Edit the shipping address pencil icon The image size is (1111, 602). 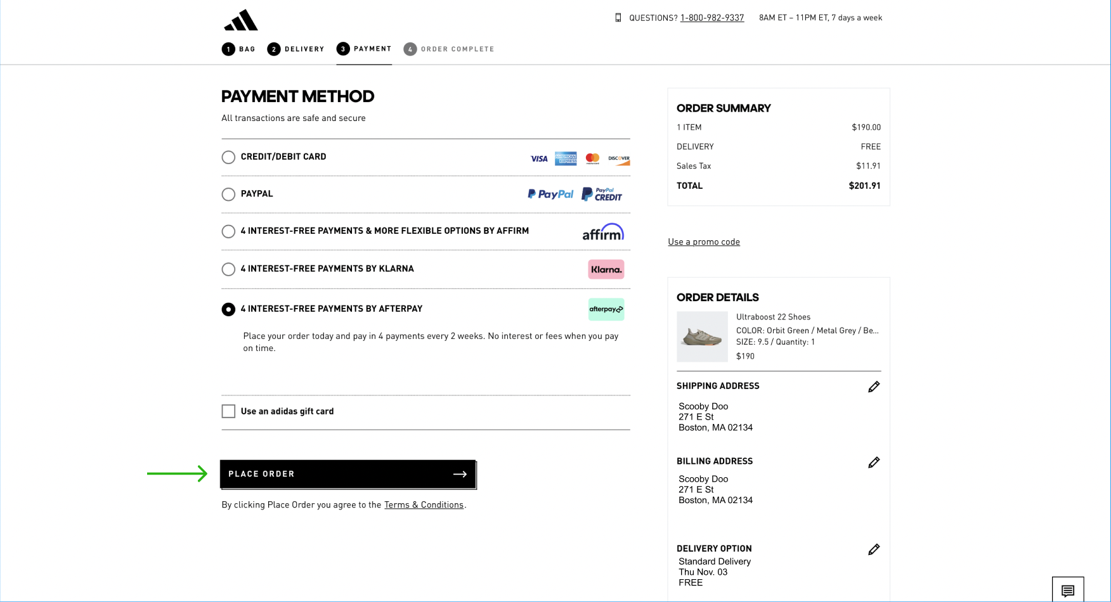click(873, 387)
